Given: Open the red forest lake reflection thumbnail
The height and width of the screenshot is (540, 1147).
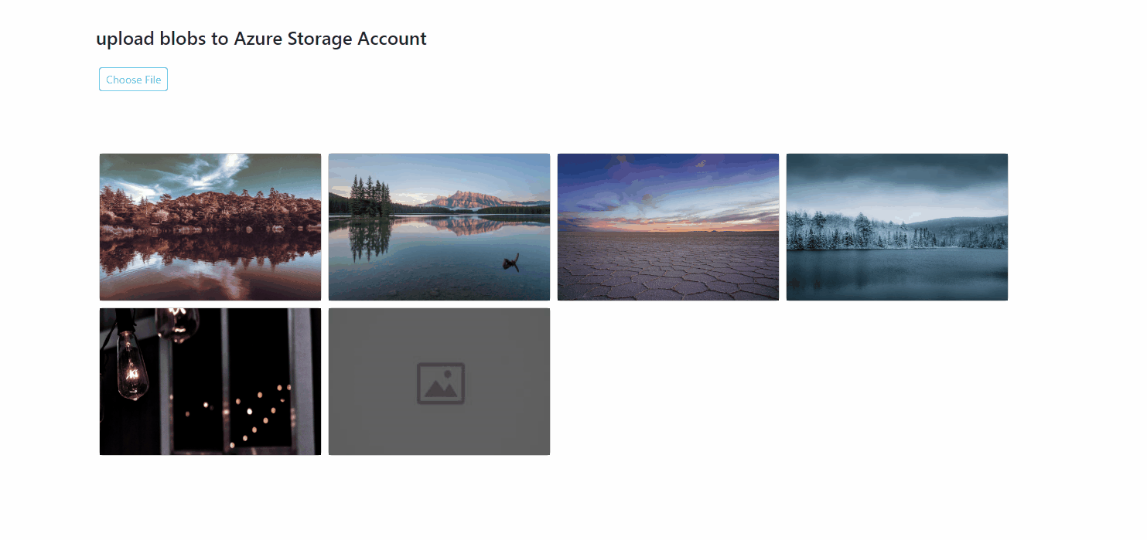Looking at the screenshot, I should point(210,227).
